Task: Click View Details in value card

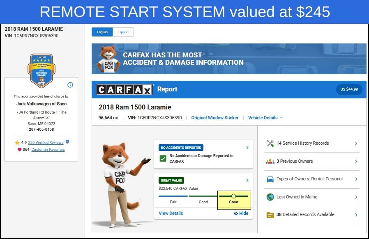Action: point(171,213)
